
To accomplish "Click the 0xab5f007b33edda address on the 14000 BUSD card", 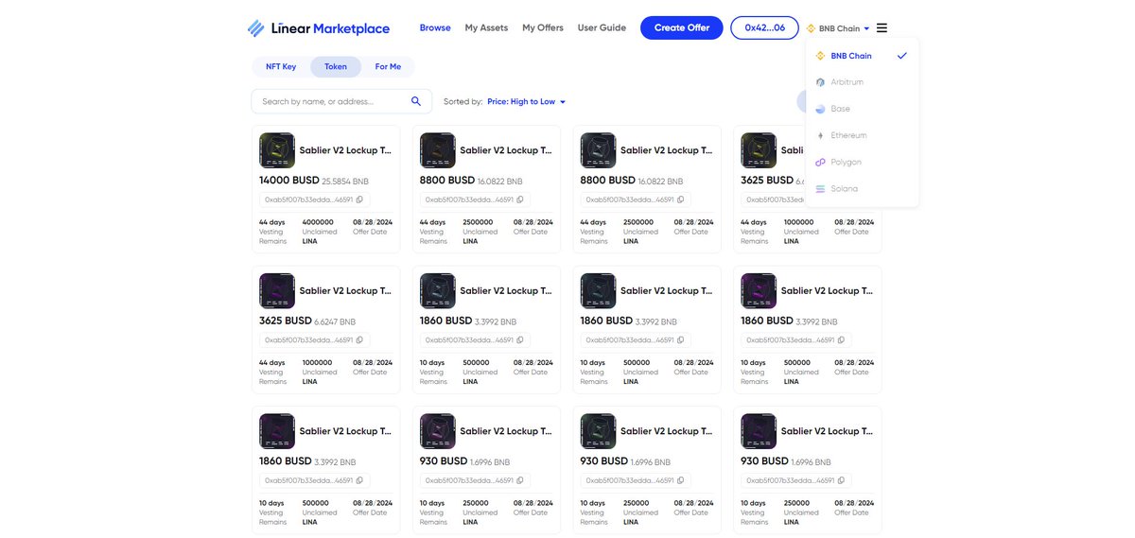I will click(308, 200).
